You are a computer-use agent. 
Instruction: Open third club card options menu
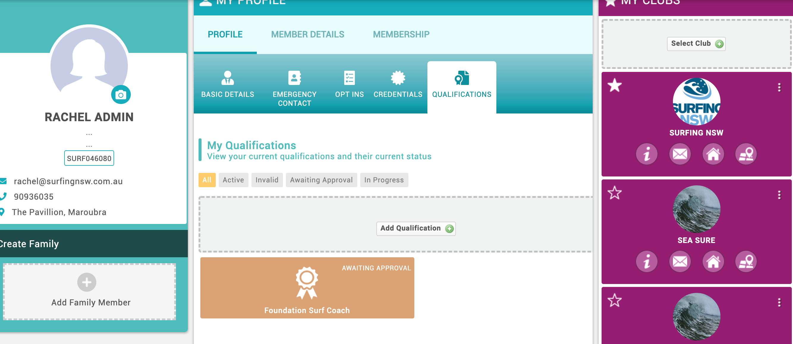pos(779,302)
